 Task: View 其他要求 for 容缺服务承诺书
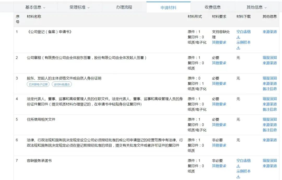pos(219,166)
